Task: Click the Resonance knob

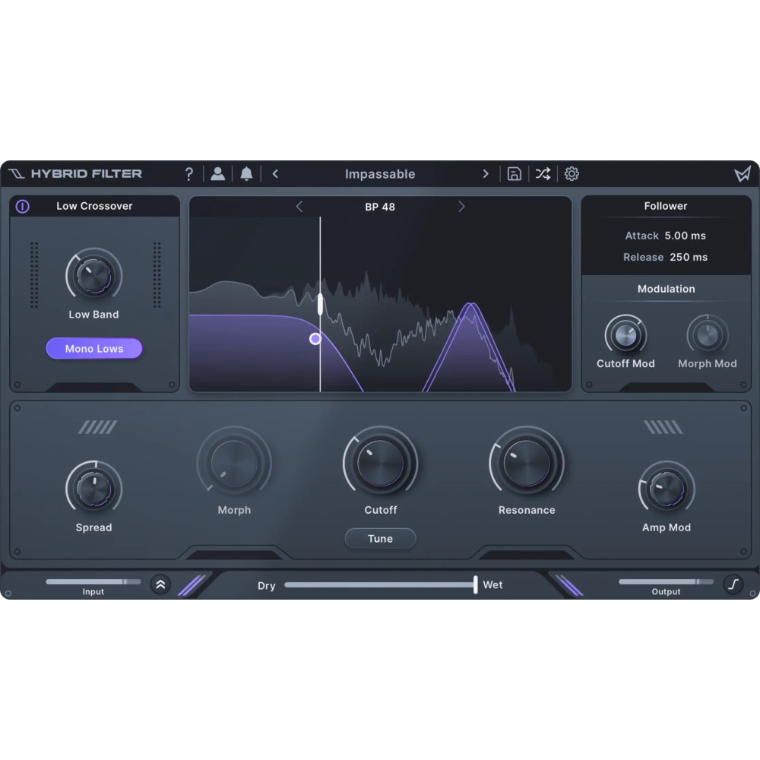Action: click(527, 464)
